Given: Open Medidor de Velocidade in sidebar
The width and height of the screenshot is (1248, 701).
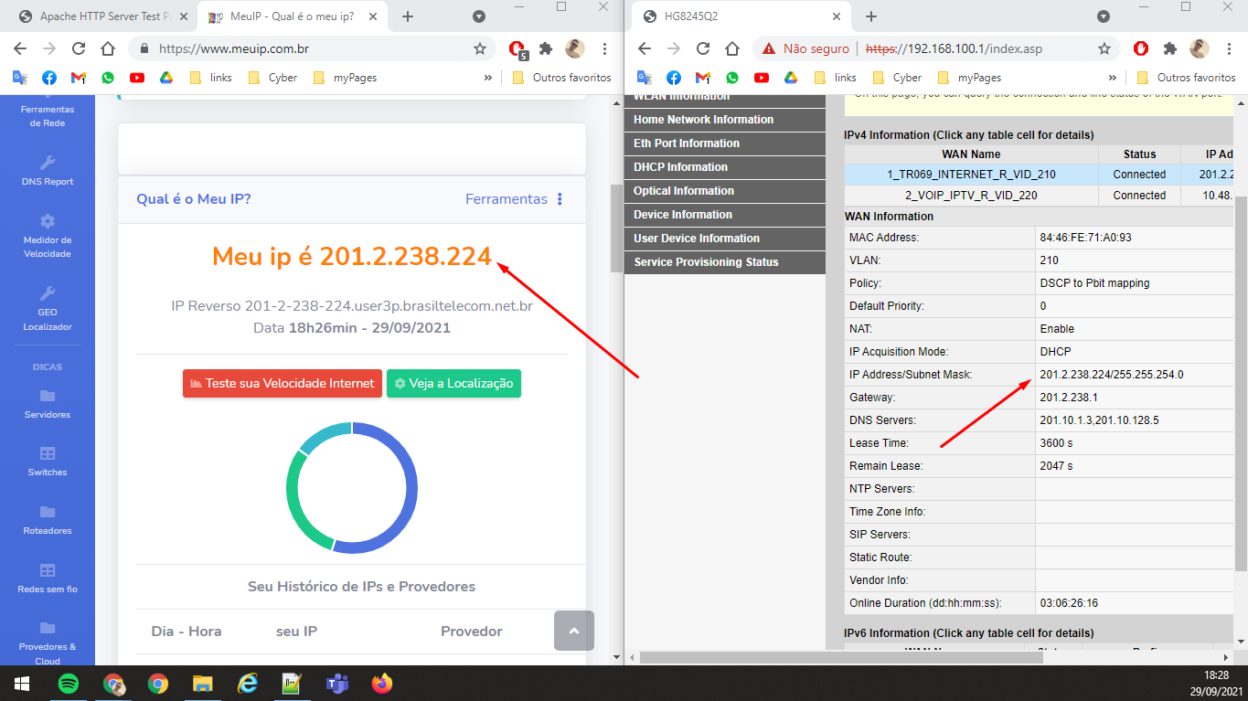Looking at the screenshot, I should [x=48, y=235].
